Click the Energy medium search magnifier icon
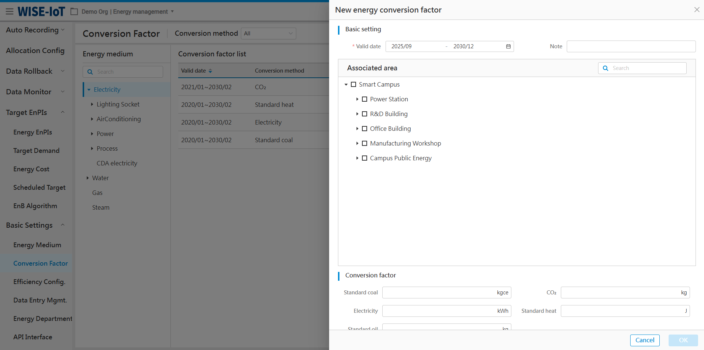Screen dimensions: 704x350 click(x=90, y=72)
